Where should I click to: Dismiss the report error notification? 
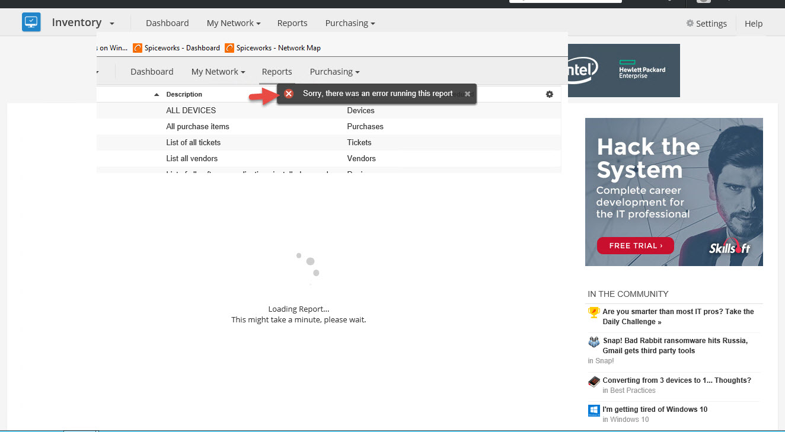(x=468, y=94)
